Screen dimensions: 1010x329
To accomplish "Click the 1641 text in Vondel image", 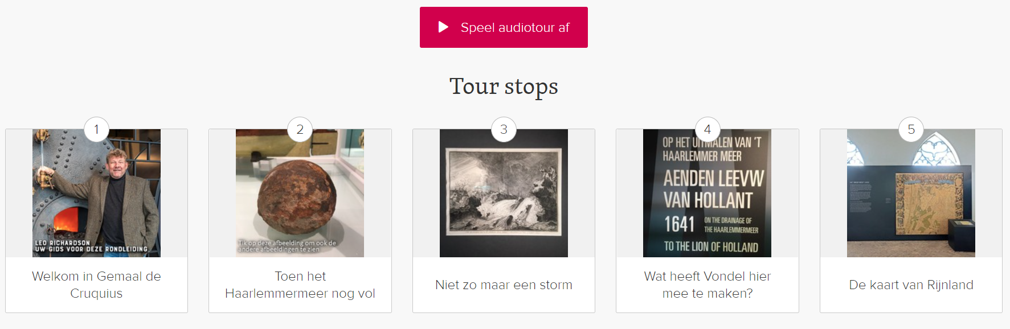I will tap(679, 224).
